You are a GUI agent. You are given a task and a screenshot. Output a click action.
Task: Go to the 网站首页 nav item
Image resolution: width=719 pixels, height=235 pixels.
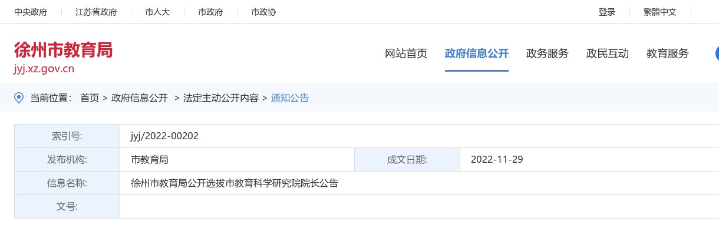pos(406,53)
